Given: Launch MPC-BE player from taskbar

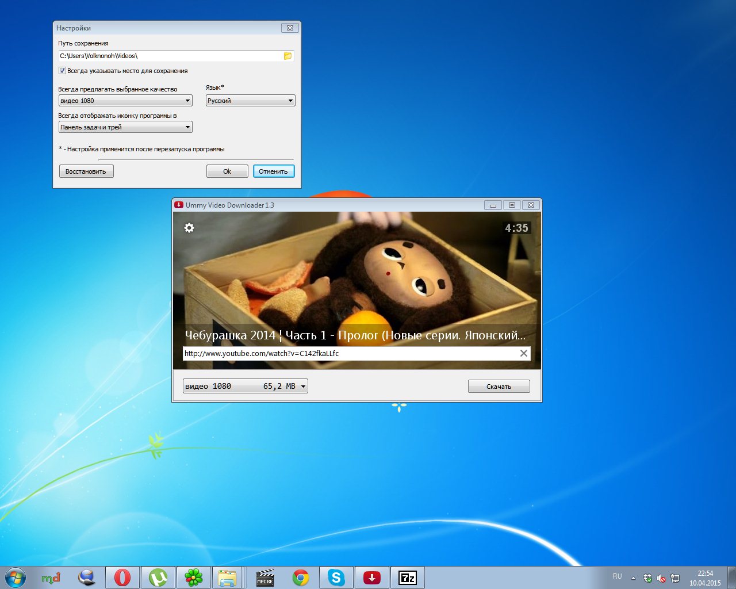Looking at the screenshot, I should tap(264, 577).
